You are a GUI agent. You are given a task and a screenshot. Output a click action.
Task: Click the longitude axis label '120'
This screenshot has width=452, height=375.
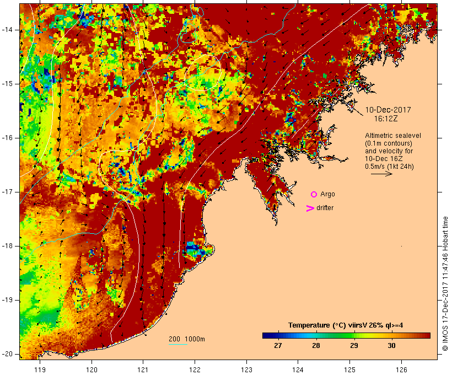point(92,369)
